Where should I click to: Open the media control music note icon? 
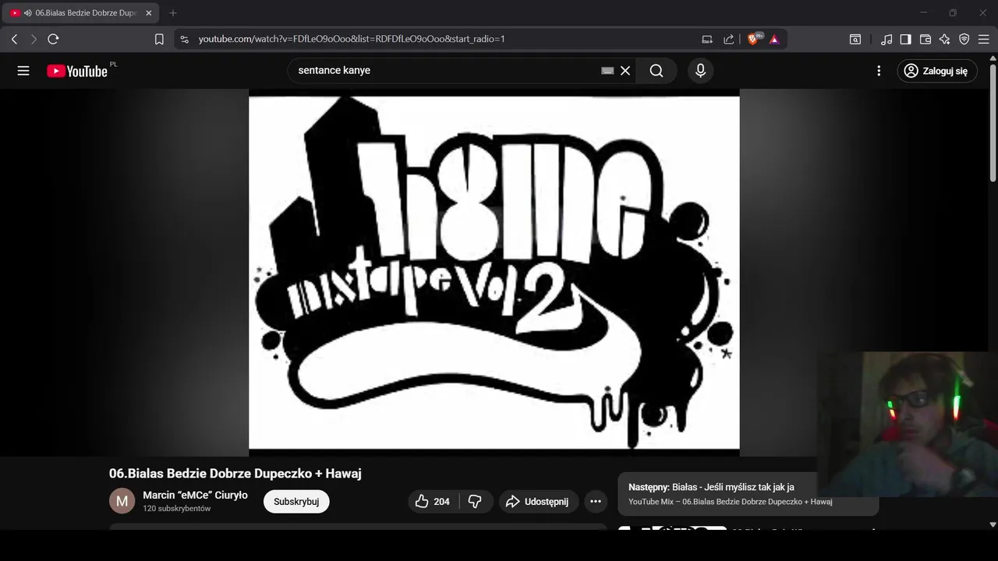tap(887, 39)
